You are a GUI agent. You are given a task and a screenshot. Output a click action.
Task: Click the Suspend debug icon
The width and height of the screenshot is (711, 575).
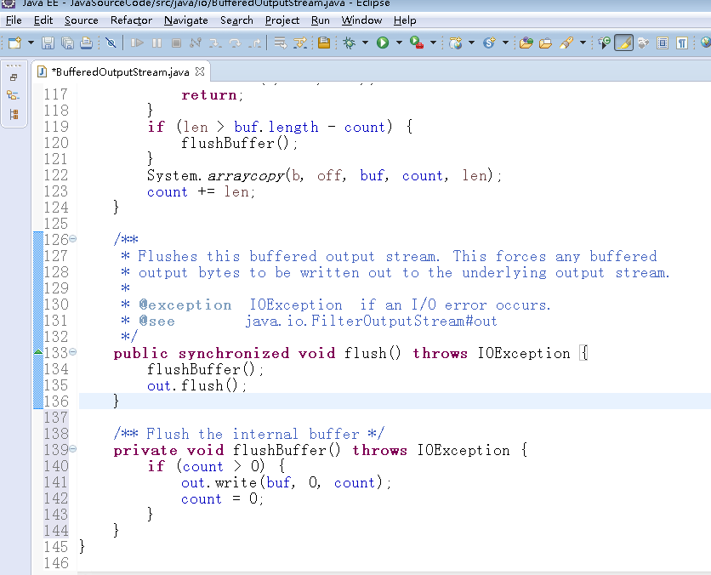(156, 43)
